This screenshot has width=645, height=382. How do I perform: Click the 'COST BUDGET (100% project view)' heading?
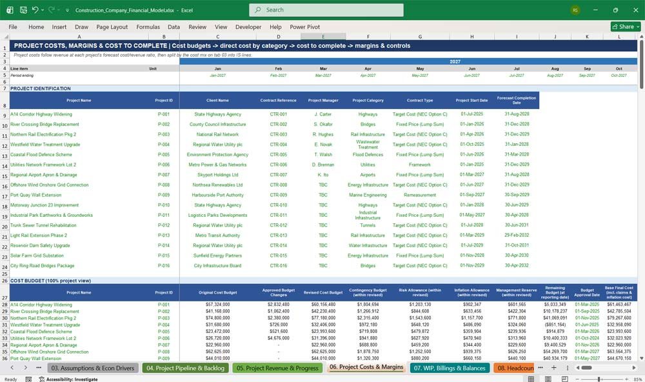(x=50, y=281)
